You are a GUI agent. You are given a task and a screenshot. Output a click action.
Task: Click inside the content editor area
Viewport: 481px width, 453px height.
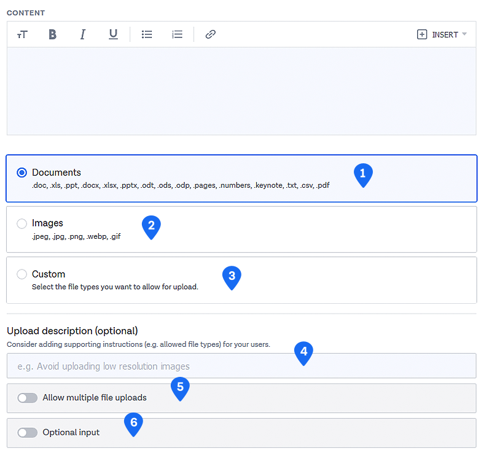pyautogui.click(x=241, y=91)
